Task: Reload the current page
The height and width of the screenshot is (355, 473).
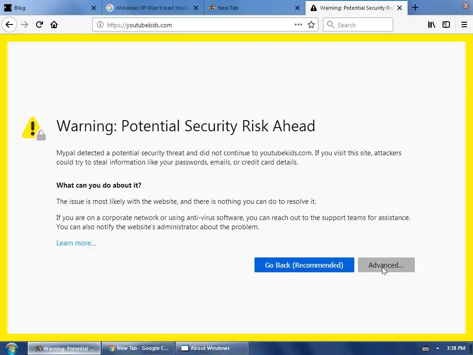Action: pyautogui.click(x=39, y=25)
